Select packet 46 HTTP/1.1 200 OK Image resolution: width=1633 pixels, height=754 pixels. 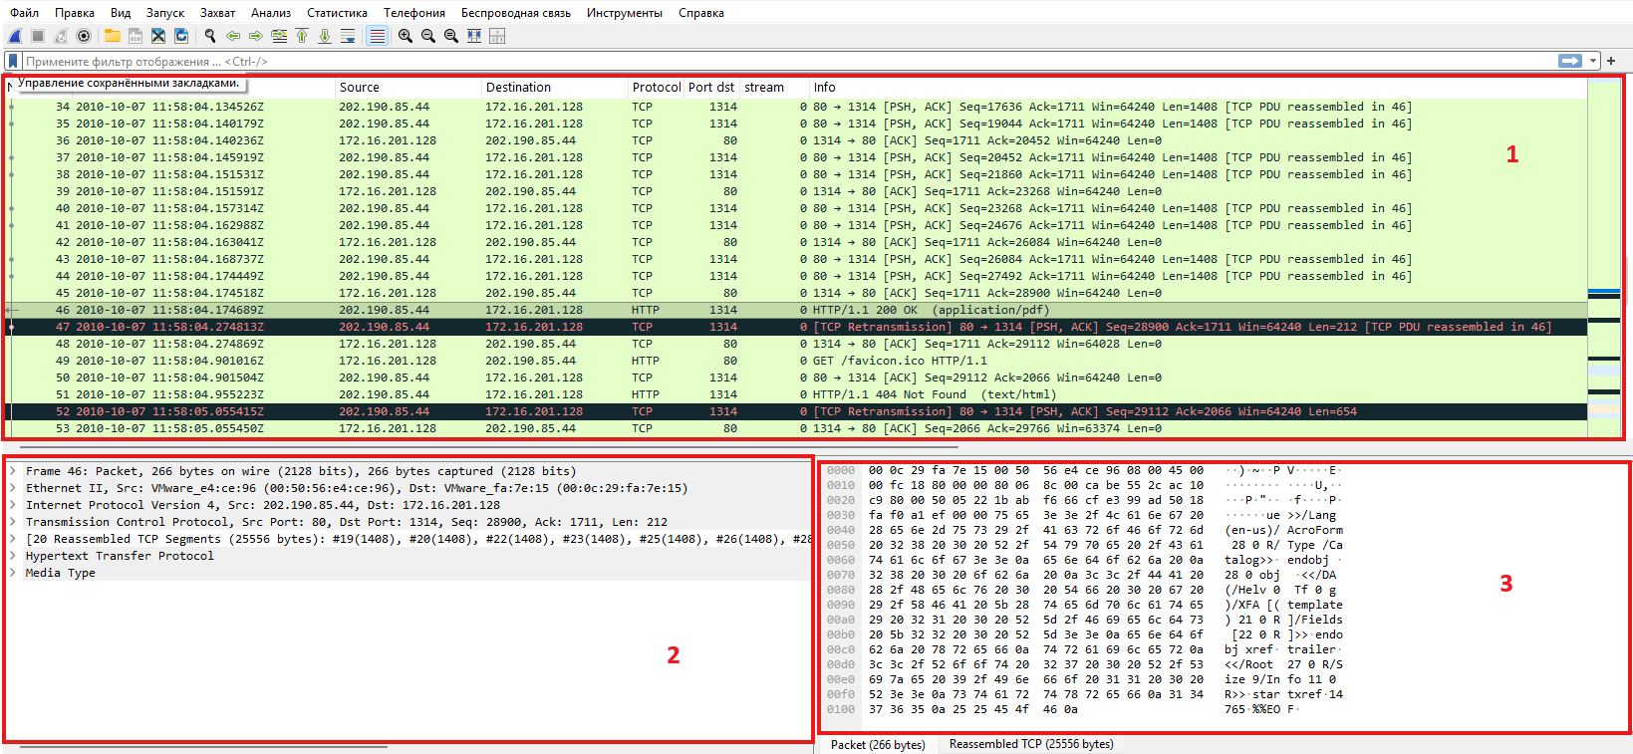[796, 311]
